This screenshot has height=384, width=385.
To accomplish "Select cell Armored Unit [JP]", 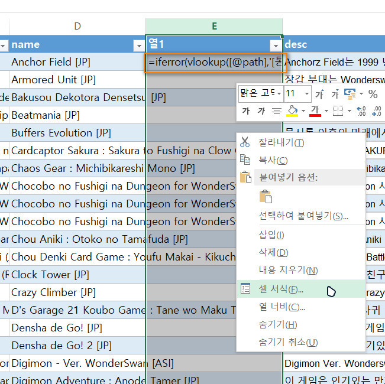I will [x=77, y=80].
